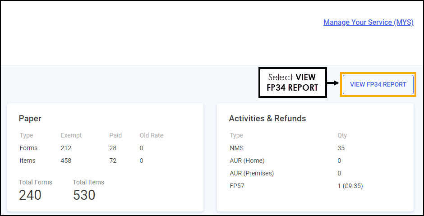Select the AUR (Premises) row label
Screen dimensions: 424x216
click(x=252, y=173)
